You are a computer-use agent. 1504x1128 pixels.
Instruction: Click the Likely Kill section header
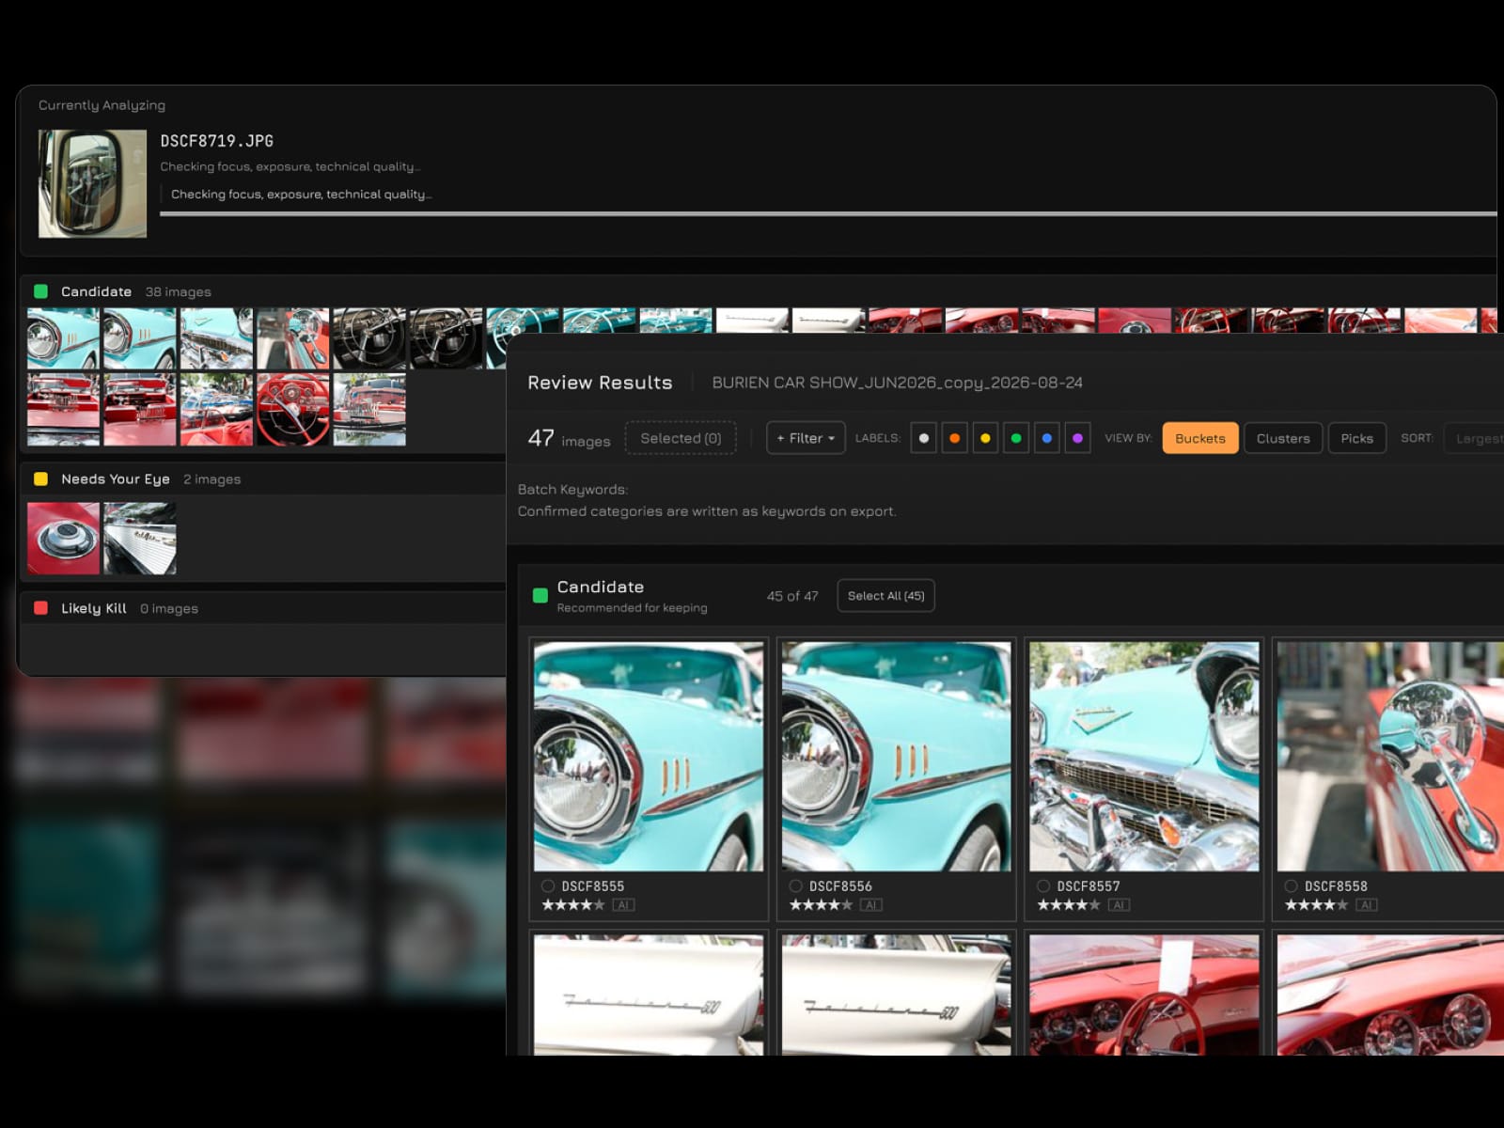(x=263, y=608)
